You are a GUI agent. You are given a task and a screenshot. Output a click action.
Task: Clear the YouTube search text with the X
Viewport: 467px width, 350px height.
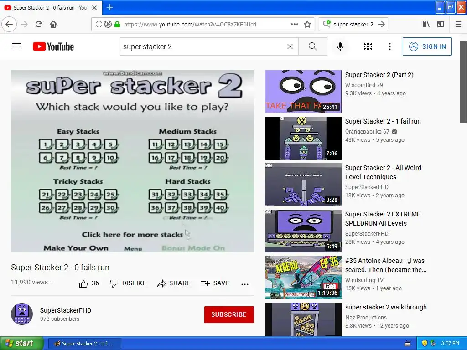(x=290, y=46)
